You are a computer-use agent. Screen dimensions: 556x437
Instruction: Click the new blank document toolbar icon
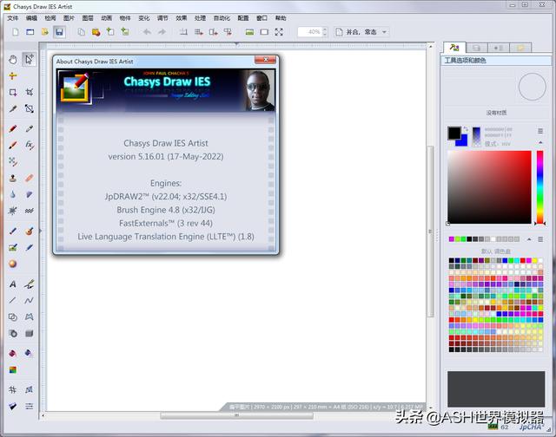pyautogui.click(x=16, y=32)
